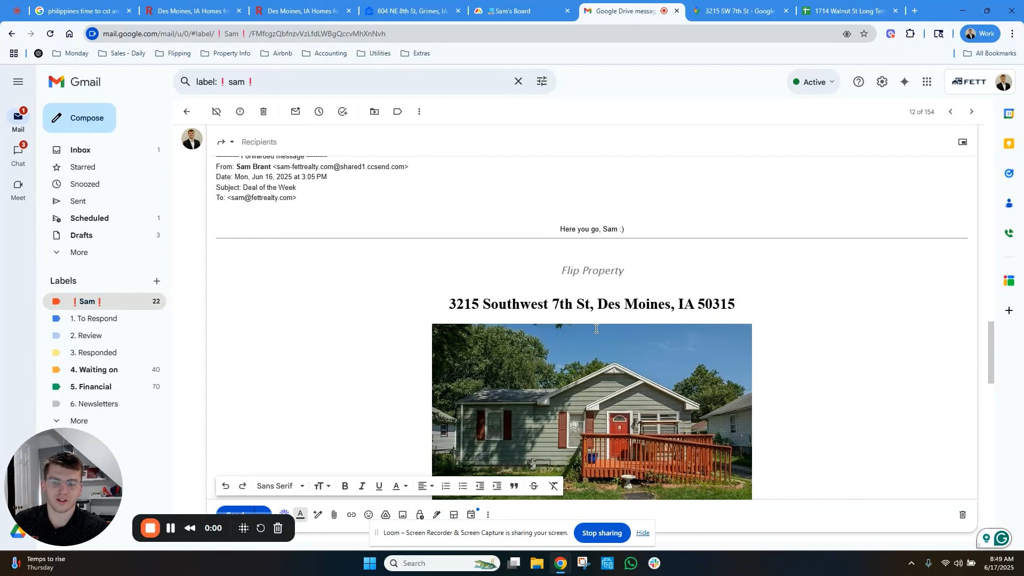The width and height of the screenshot is (1024, 576).
Task: Open the text color picker
Action: 399,486
